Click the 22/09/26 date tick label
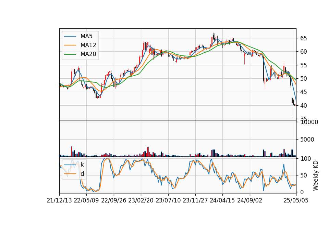This screenshot has height=236, width=329. point(114,200)
